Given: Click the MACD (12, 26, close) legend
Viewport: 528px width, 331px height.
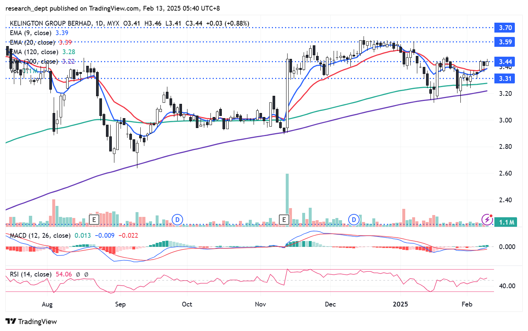Looking at the screenshot, I should click(40, 236).
